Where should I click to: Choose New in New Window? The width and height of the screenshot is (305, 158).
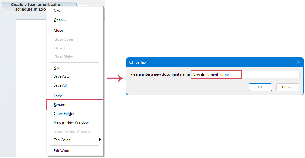[x=71, y=122]
